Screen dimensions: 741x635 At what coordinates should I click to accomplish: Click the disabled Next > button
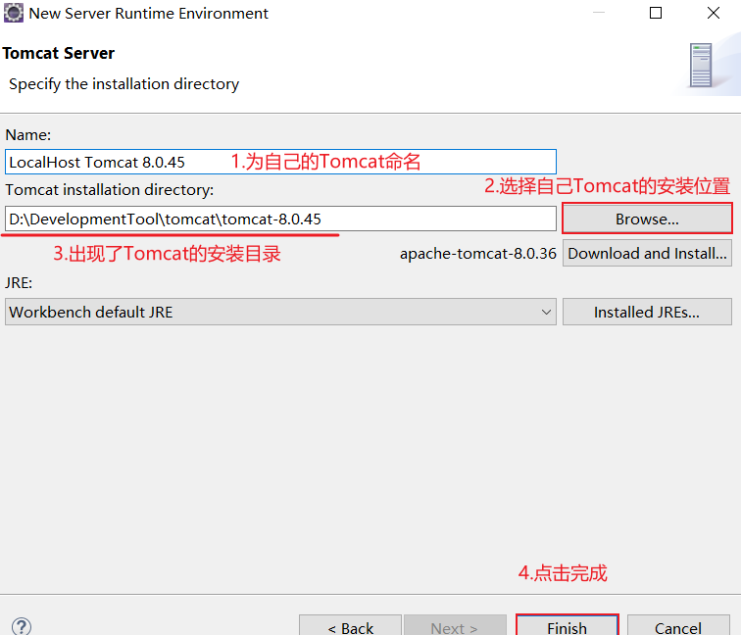(455, 626)
